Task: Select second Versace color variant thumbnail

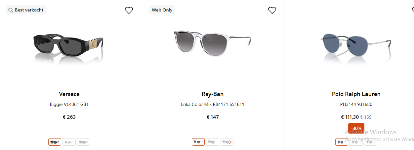Action: 69,142
